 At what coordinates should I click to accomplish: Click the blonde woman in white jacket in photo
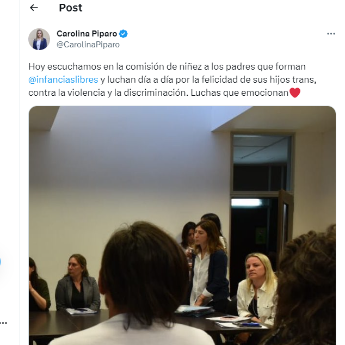(256, 288)
